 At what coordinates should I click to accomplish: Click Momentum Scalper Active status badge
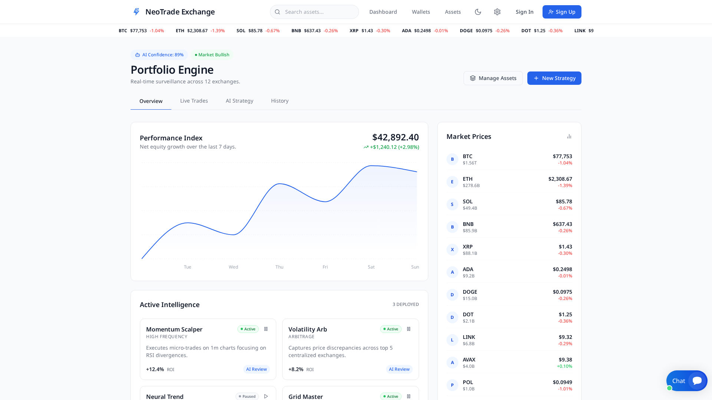[248, 329]
